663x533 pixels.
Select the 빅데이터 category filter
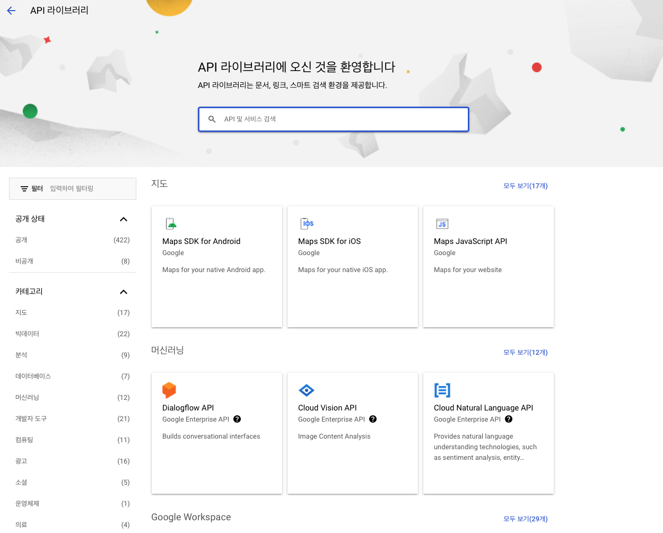tap(73, 334)
